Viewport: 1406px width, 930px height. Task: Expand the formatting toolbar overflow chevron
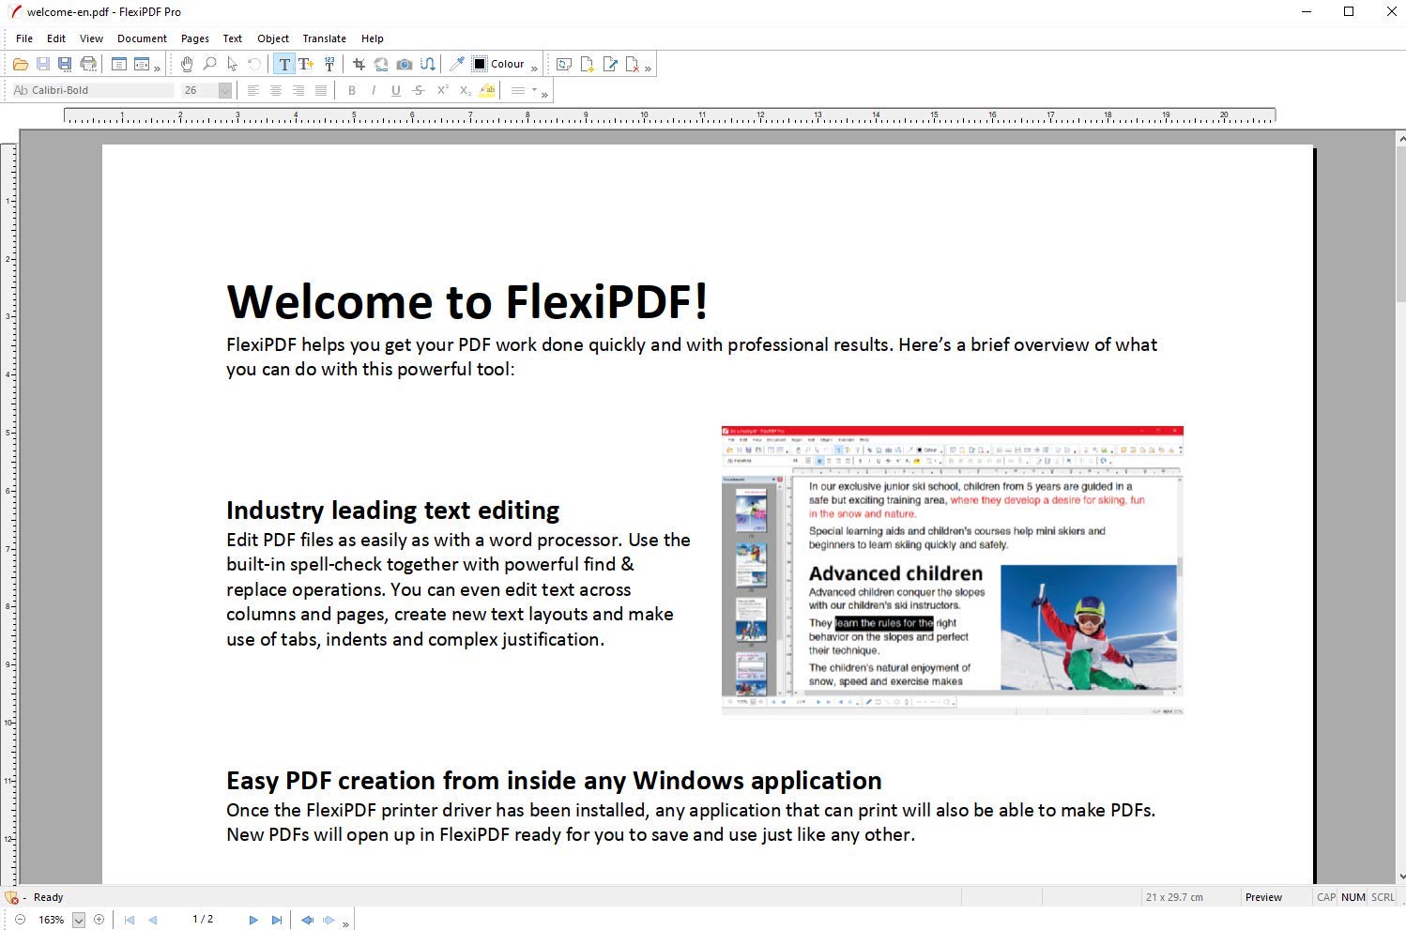[x=544, y=94]
